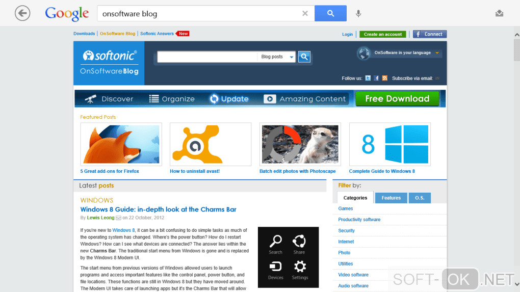Click the globe language icon
Image resolution: width=520 pixels, height=292 pixels.
(363, 53)
